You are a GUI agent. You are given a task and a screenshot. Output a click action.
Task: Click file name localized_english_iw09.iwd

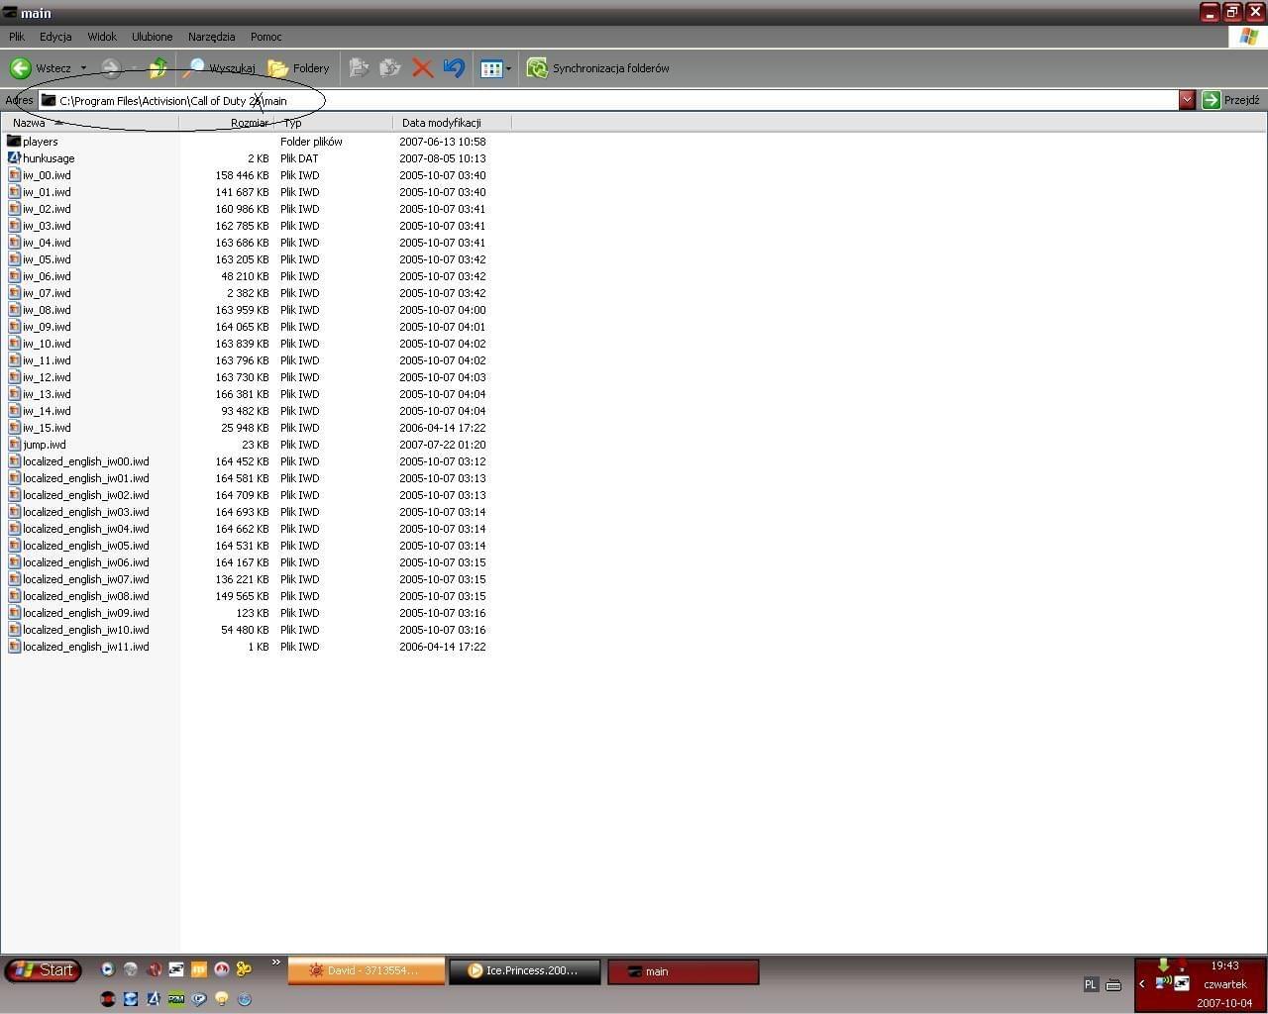[86, 613]
